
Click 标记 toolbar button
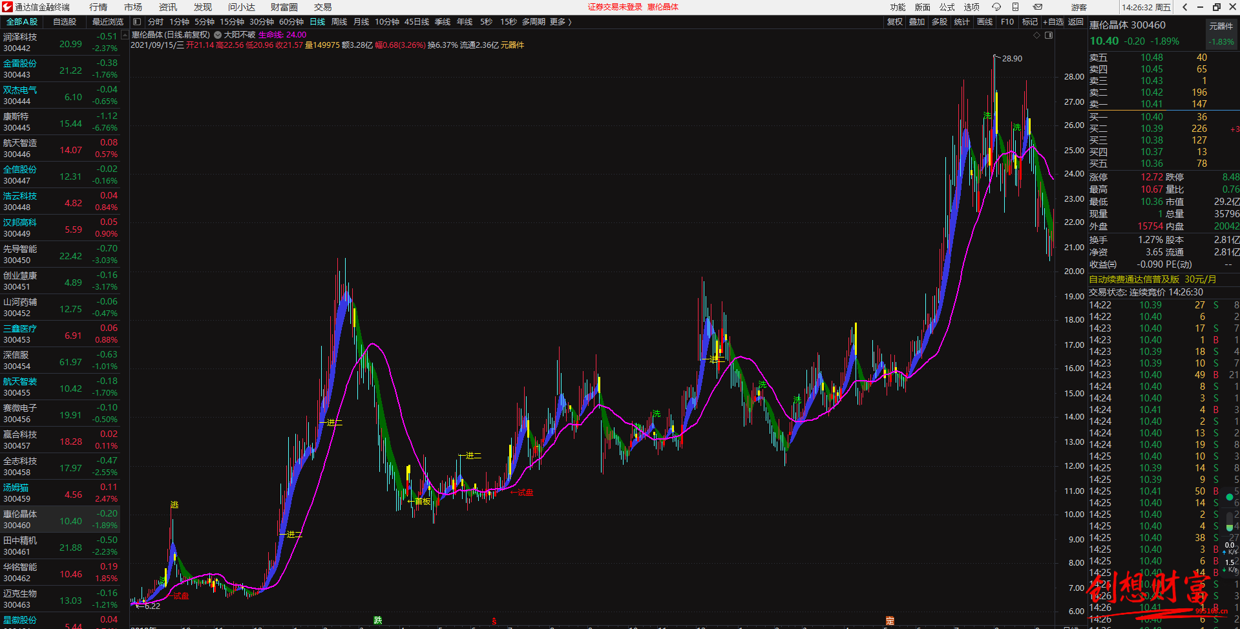[x=1030, y=22]
